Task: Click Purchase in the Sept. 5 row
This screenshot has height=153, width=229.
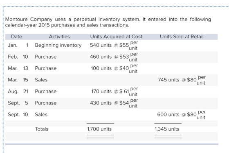Action: 46,103
